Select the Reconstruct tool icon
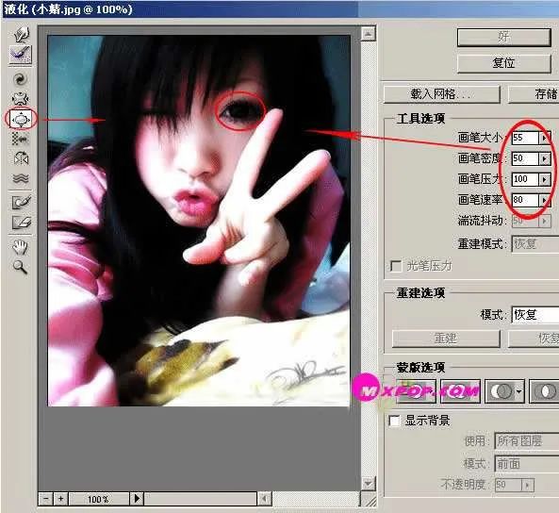The height and width of the screenshot is (513, 559). point(21,55)
